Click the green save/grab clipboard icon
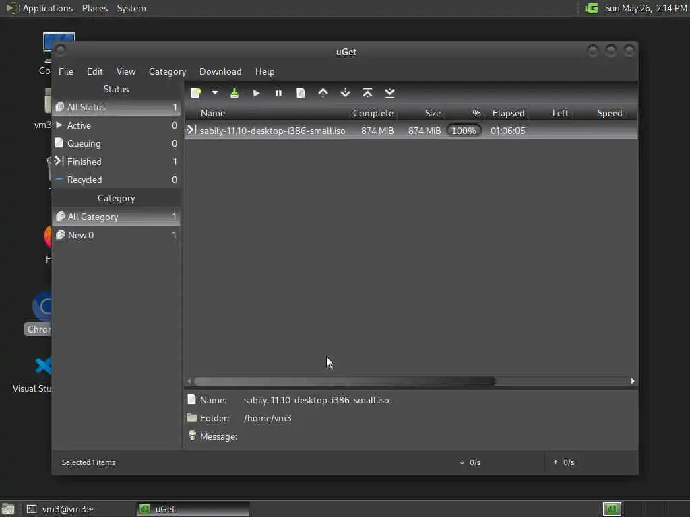 [x=234, y=93]
